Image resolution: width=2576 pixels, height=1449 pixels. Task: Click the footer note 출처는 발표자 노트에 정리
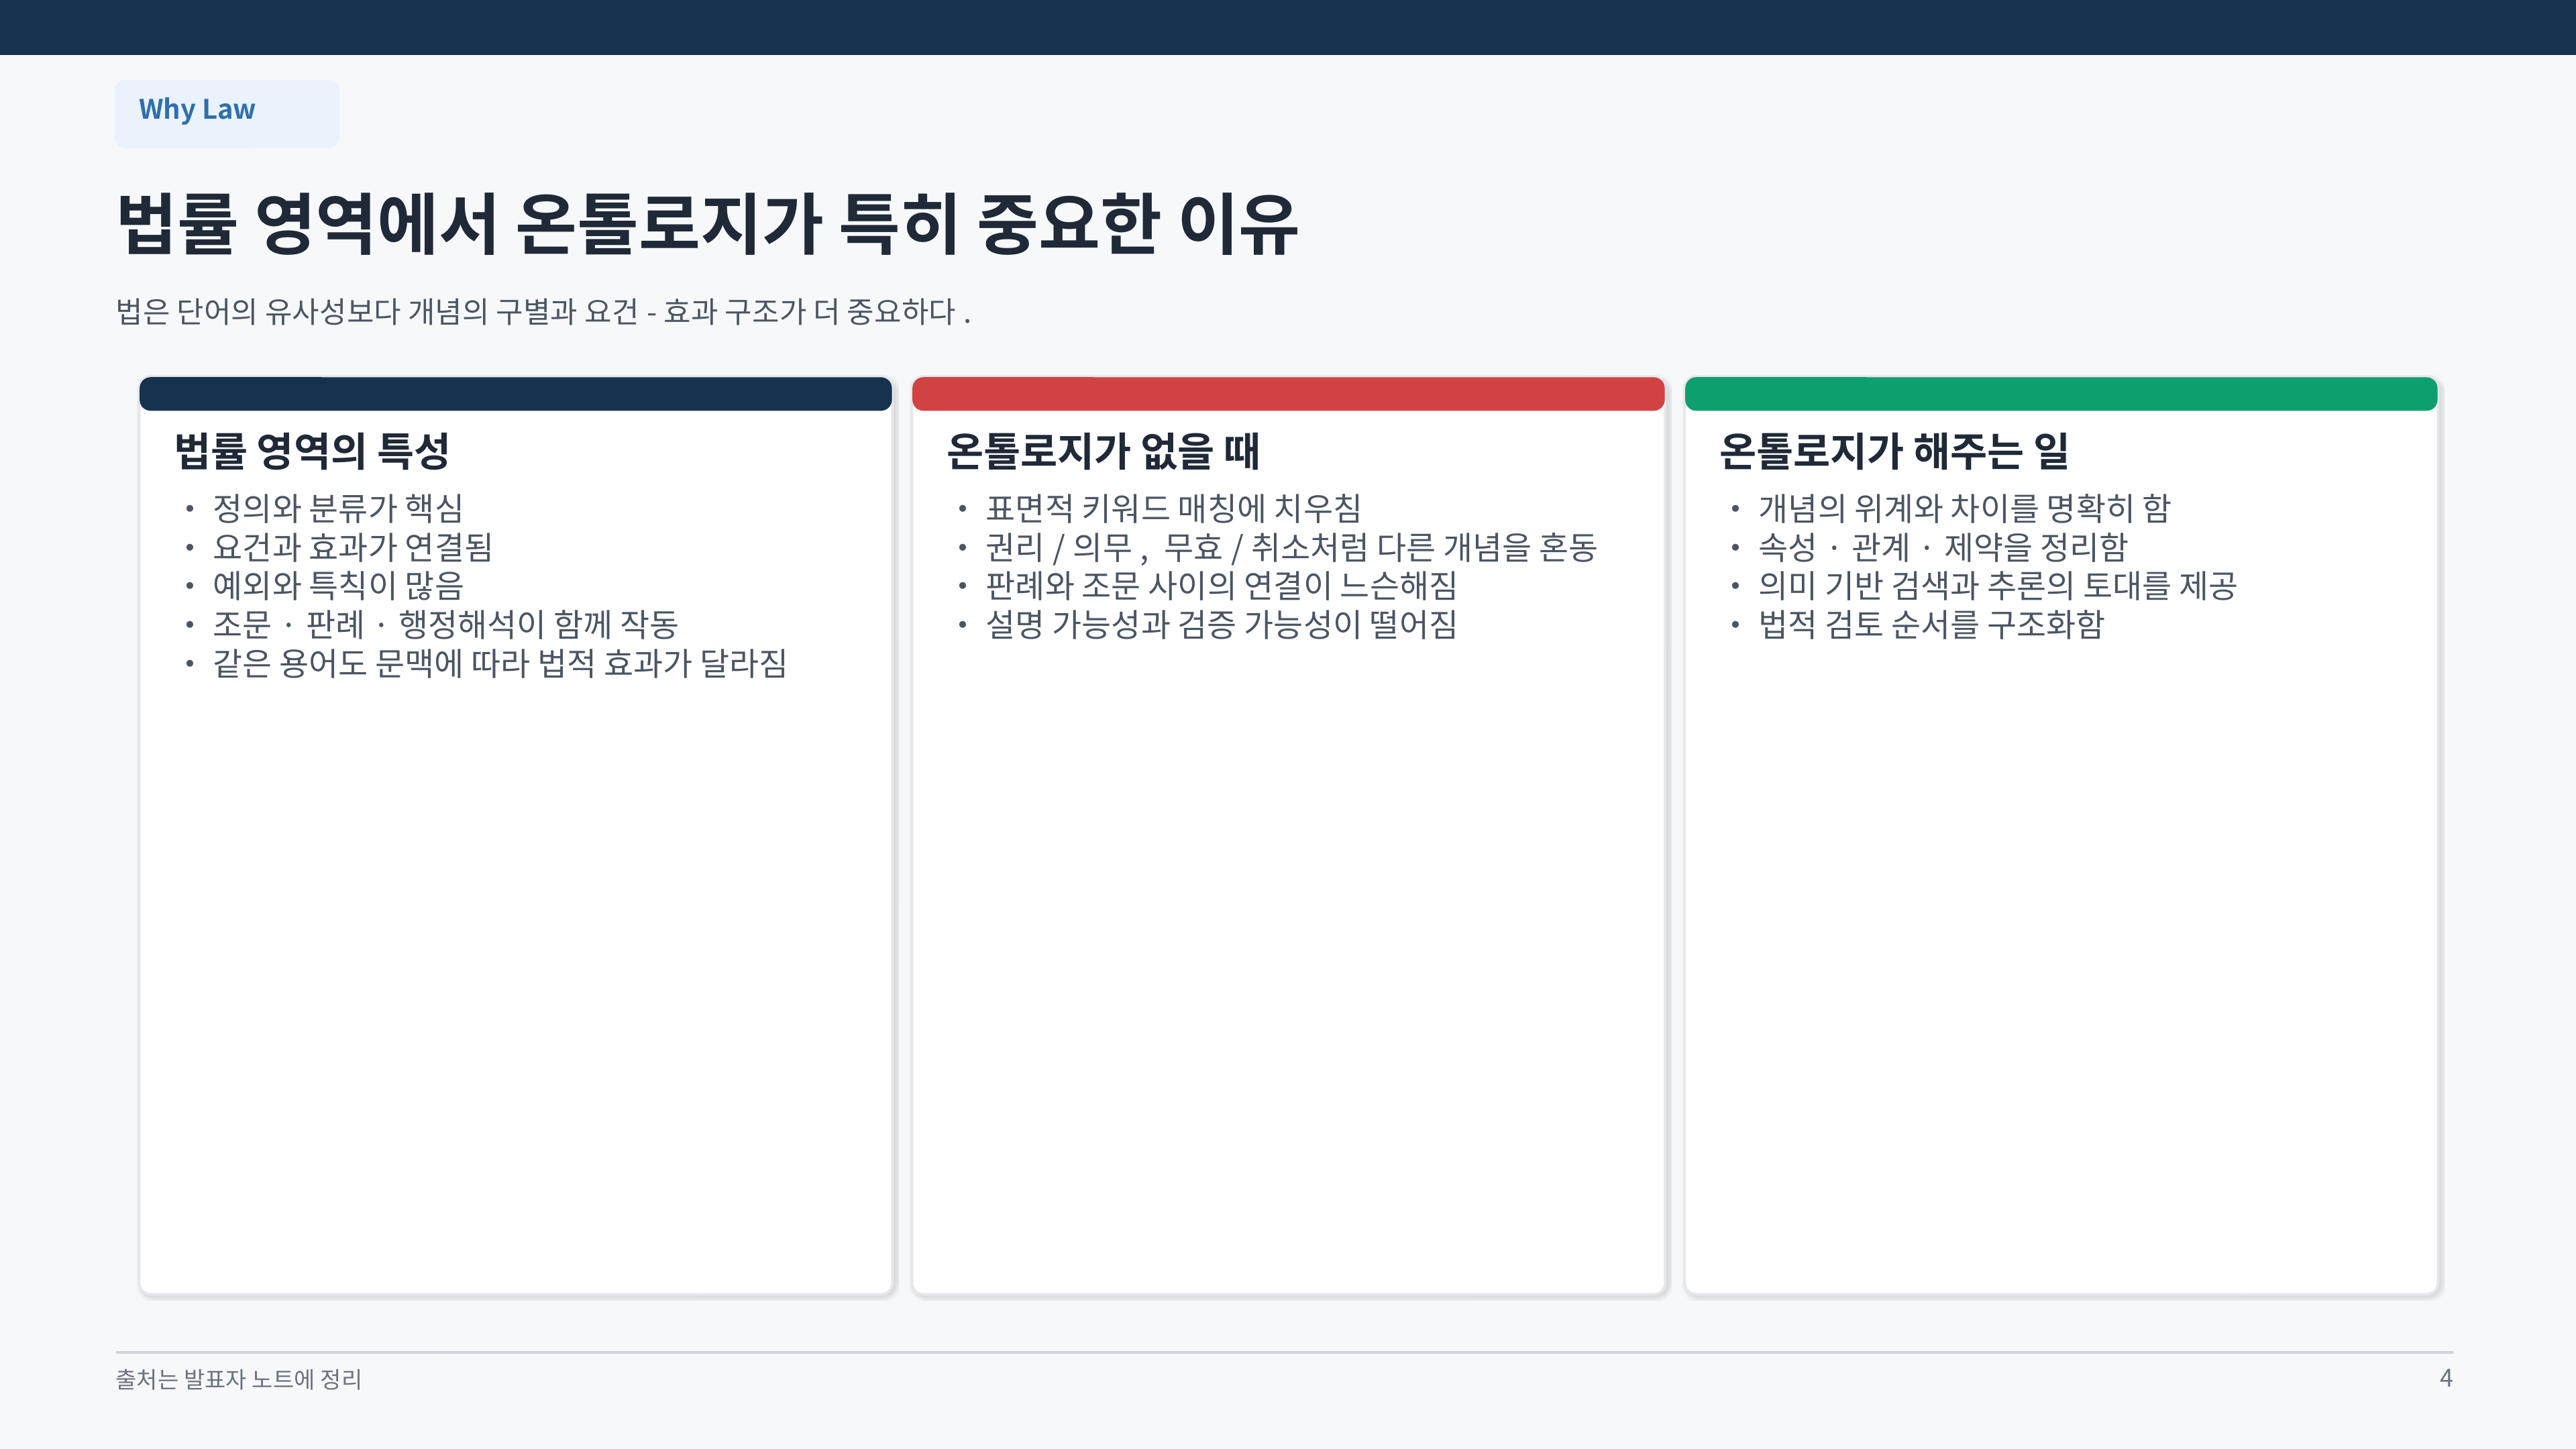[x=239, y=1379]
